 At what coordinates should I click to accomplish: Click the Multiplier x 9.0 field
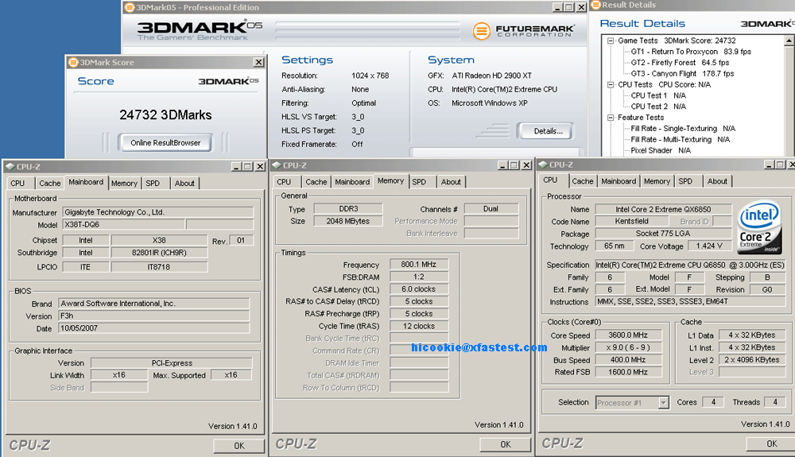pyautogui.click(x=628, y=347)
